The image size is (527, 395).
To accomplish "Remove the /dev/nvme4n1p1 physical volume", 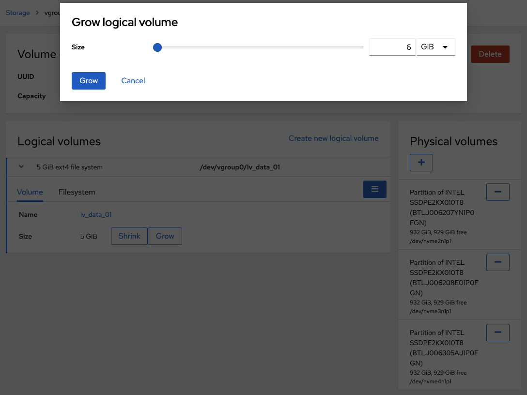I will click(x=497, y=333).
